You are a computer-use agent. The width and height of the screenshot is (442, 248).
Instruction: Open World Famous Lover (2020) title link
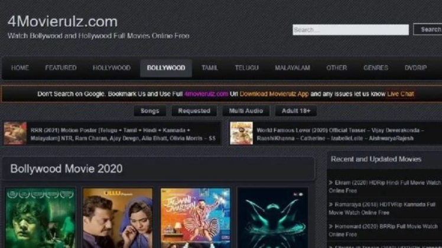(x=340, y=134)
